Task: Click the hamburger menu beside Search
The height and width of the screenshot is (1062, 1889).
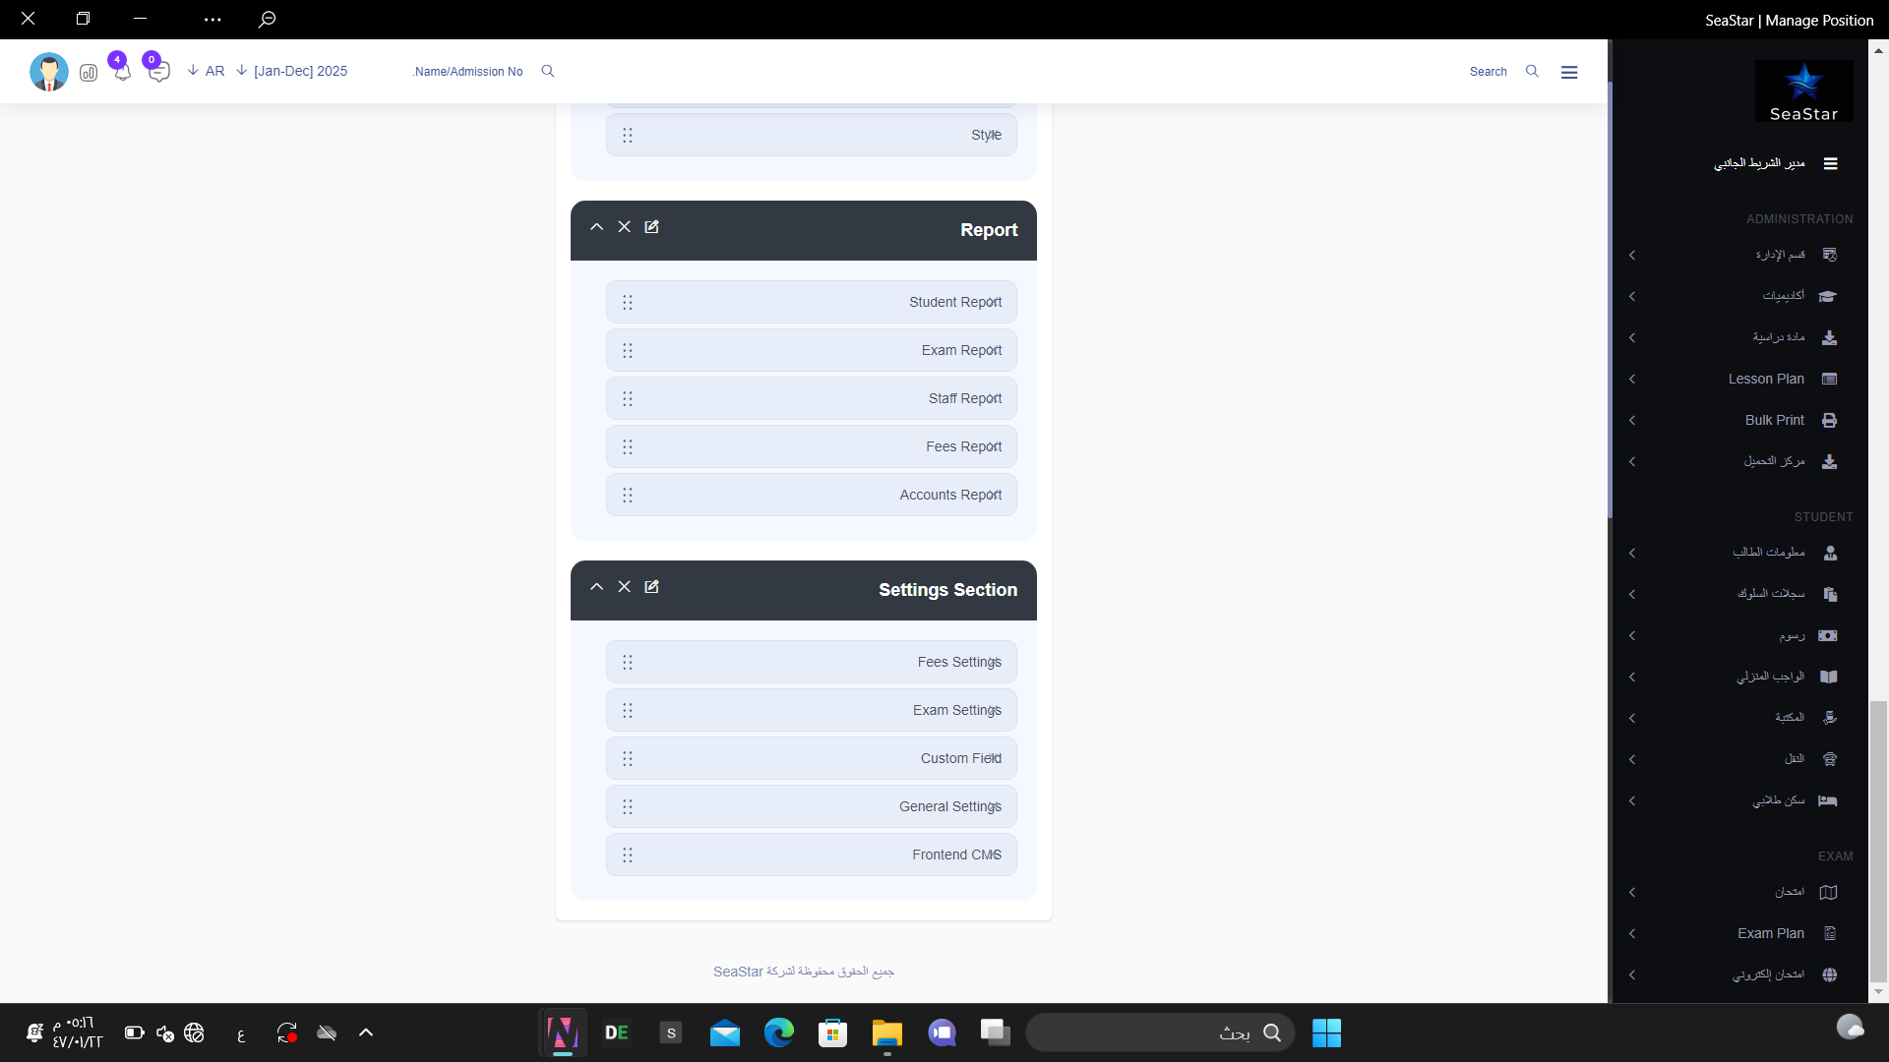Action: point(1569,72)
